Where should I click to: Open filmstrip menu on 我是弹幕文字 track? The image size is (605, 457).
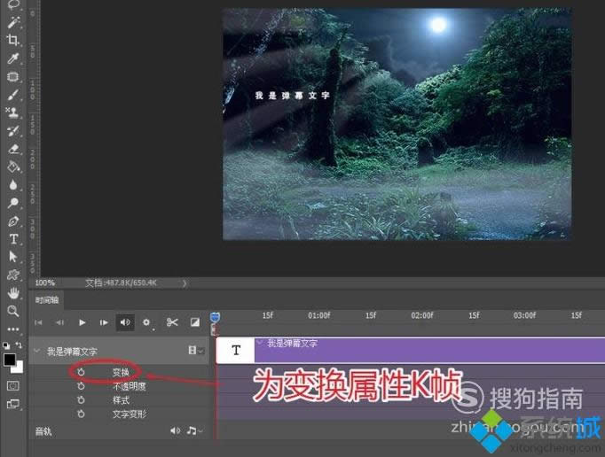click(x=196, y=350)
